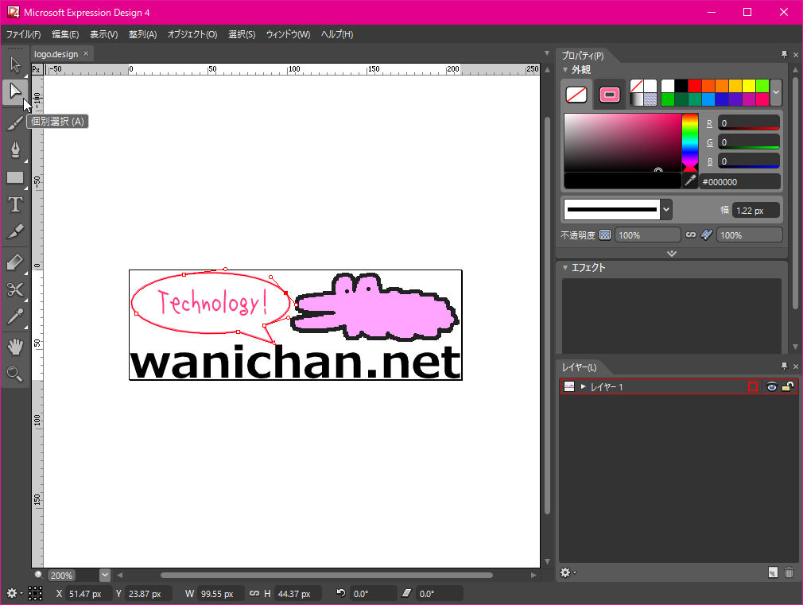Close the logo.design tab
Viewport: 803px width, 605px height.
pos(86,53)
